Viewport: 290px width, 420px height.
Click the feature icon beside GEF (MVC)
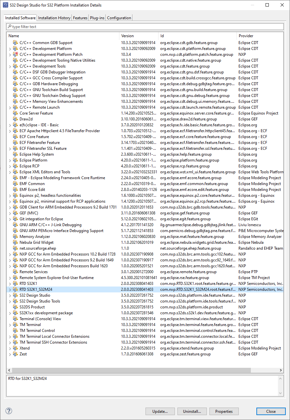click(x=15, y=213)
